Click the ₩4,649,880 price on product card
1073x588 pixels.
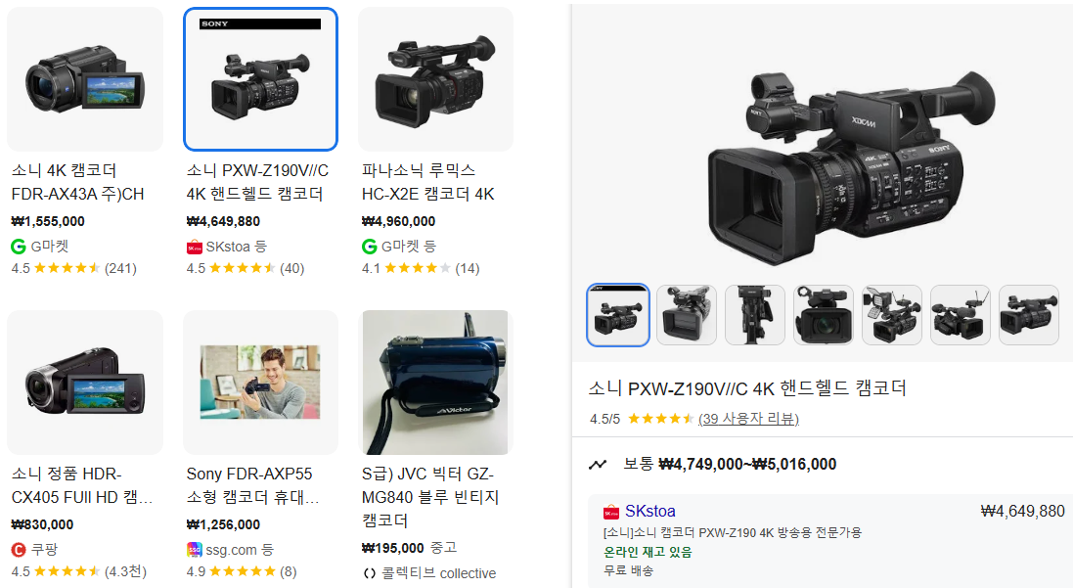223,221
